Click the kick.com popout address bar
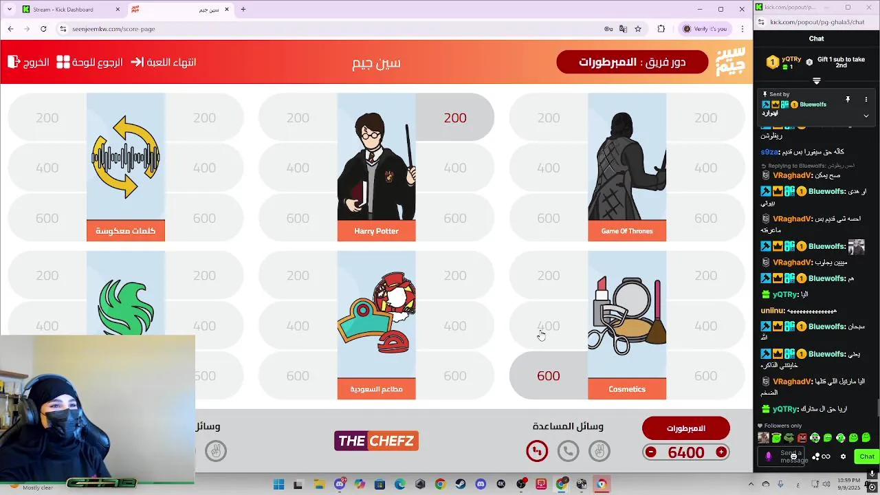 (818, 22)
